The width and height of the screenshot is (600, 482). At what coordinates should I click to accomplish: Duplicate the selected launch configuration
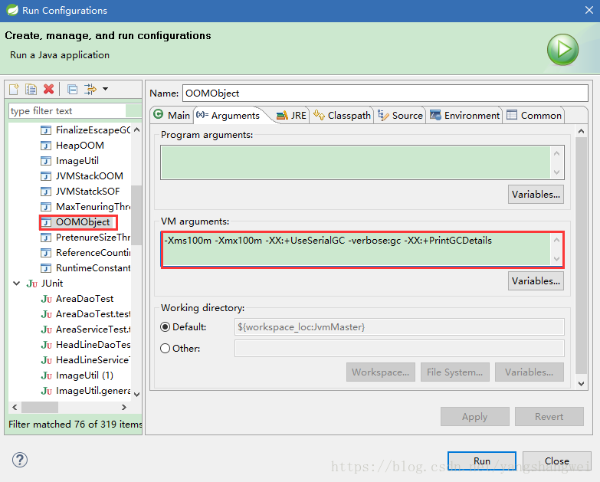point(31,89)
